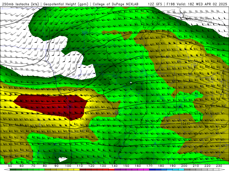This screenshot has height=171, width=229.
Task: Click the 70 value on the color scale
Action: coord(33,166)
